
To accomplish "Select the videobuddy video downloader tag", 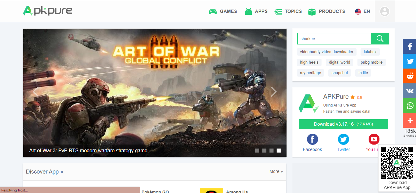I will (x=326, y=52).
